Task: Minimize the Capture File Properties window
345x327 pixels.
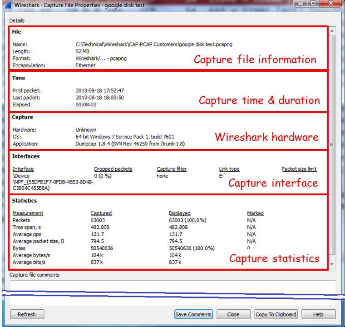Action: point(301,3)
